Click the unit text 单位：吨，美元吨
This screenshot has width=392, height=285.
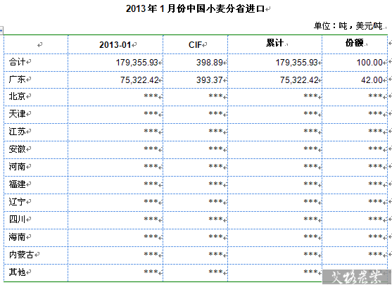click(348, 26)
